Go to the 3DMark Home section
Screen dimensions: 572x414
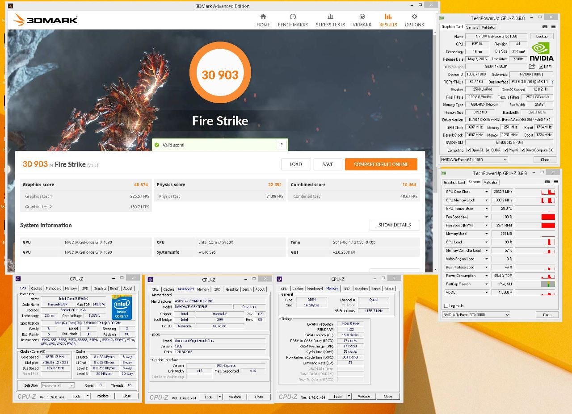coord(263,20)
